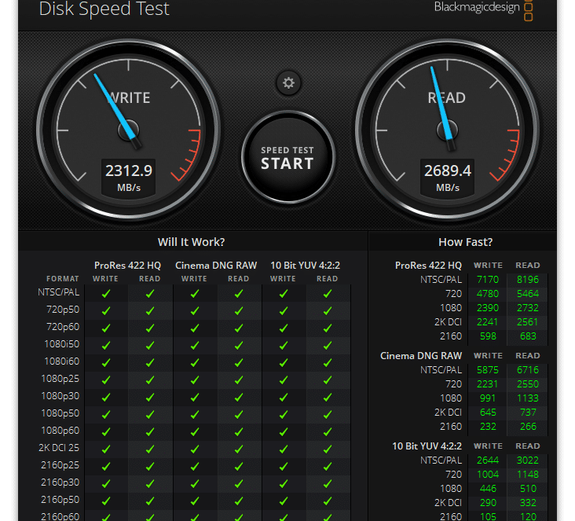
Task: Click the 10 Bit YUV 4:2:2 heading in How Fast
Action: (x=427, y=446)
